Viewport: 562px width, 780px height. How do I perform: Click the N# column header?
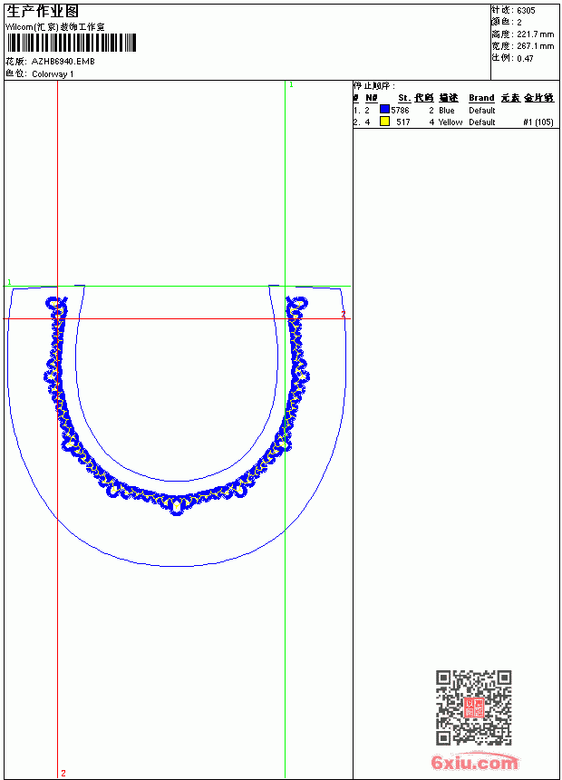372,98
